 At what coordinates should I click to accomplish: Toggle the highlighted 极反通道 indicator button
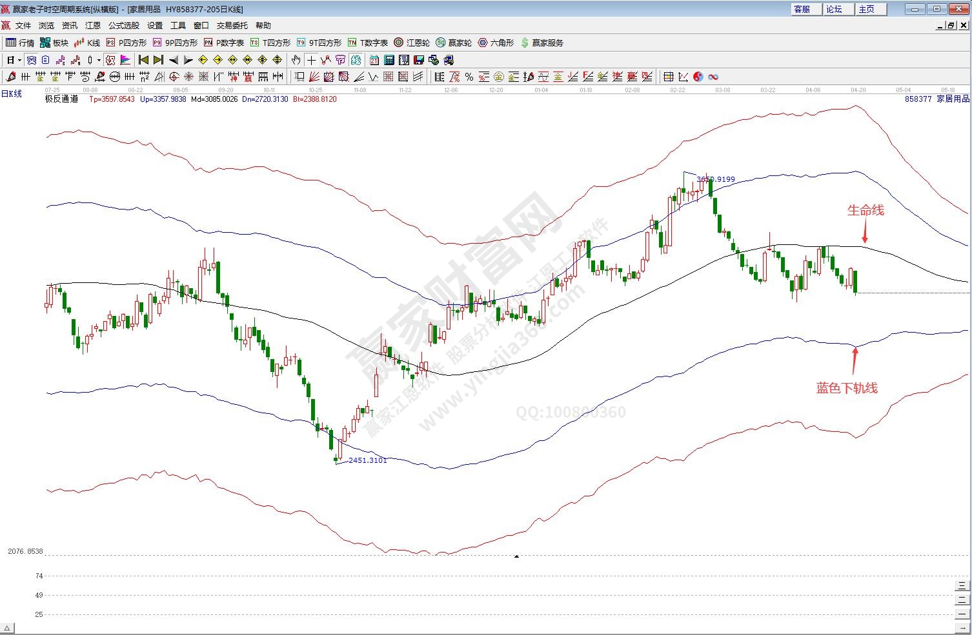coord(110,60)
